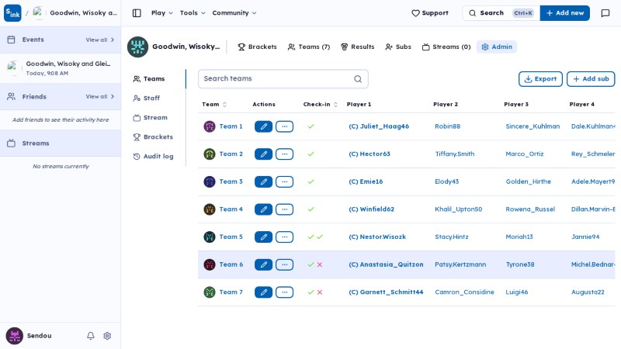Open more actions menu for Team 7
The image size is (621, 349).
coord(284,292)
